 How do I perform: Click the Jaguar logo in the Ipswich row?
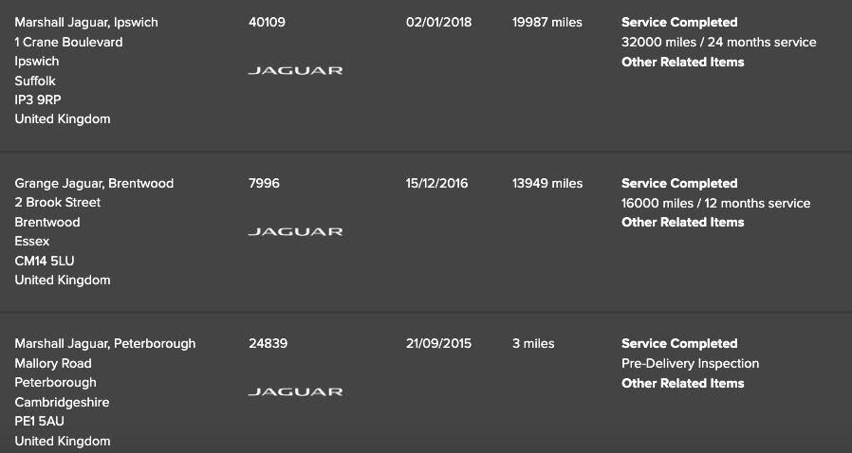pos(295,71)
